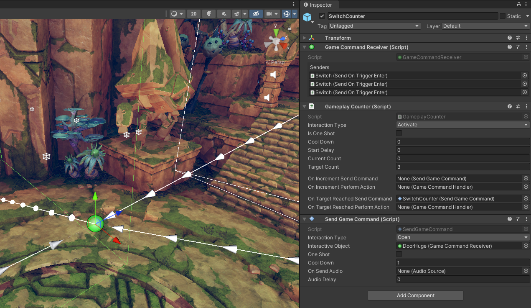Open the Layer dropdown showing Default

tap(485, 26)
